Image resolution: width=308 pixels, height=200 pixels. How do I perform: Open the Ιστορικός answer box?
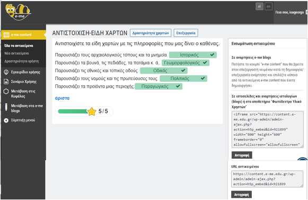193,55
